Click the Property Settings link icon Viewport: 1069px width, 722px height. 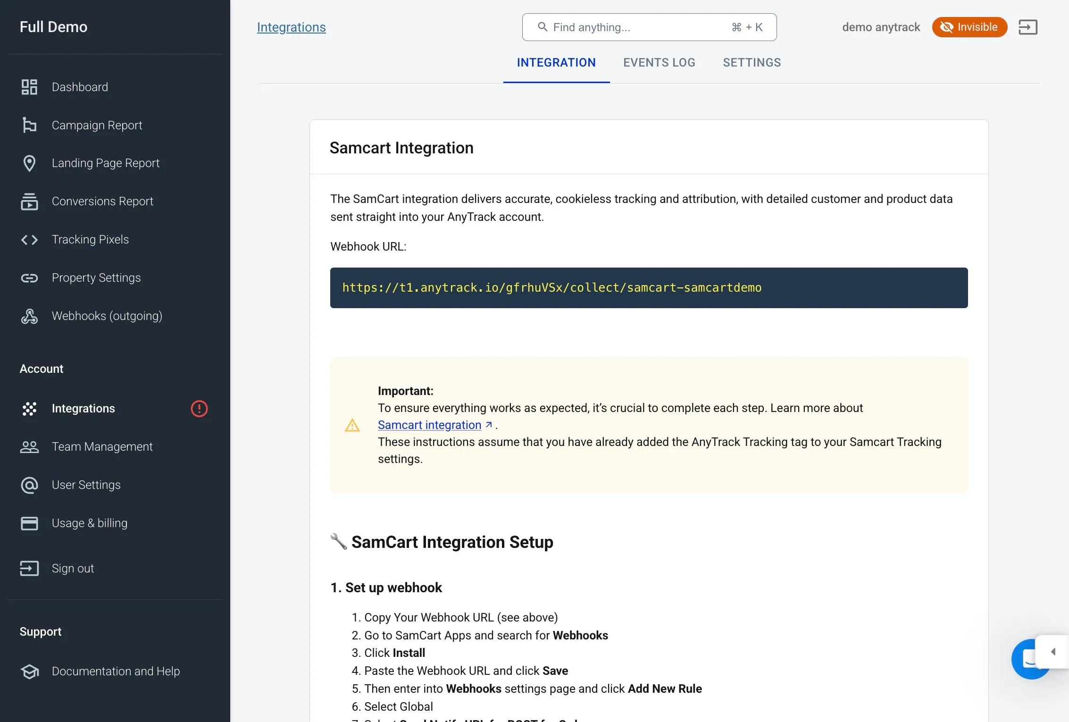[29, 278]
